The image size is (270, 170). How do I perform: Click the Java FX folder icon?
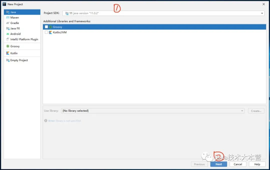click(8, 28)
